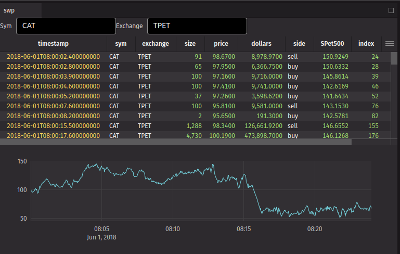
Task: Click the side column header
Action: click(x=299, y=44)
